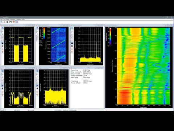Click the black stop square in main toolbar
Viewport: 174px width, 131px height.
pyautogui.click(x=7, y=22)
